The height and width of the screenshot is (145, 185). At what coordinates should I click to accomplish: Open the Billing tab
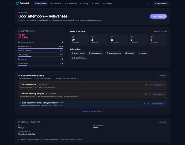point(84,4)
